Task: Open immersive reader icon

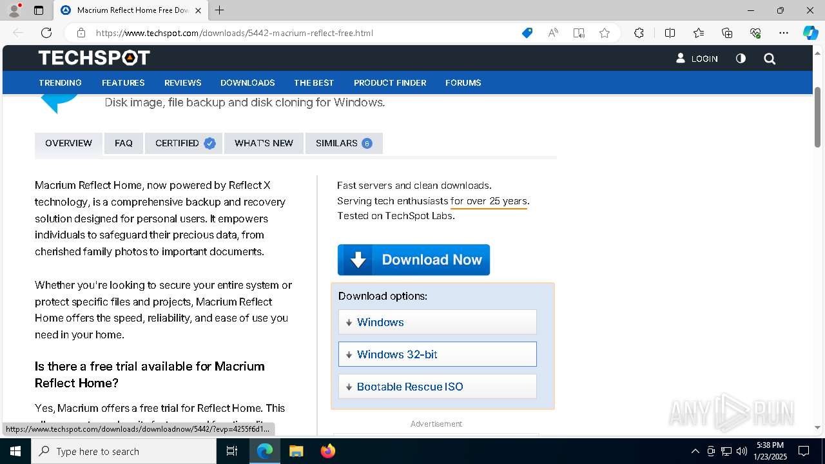Action: pyautogui.click(x=579, y=33)
